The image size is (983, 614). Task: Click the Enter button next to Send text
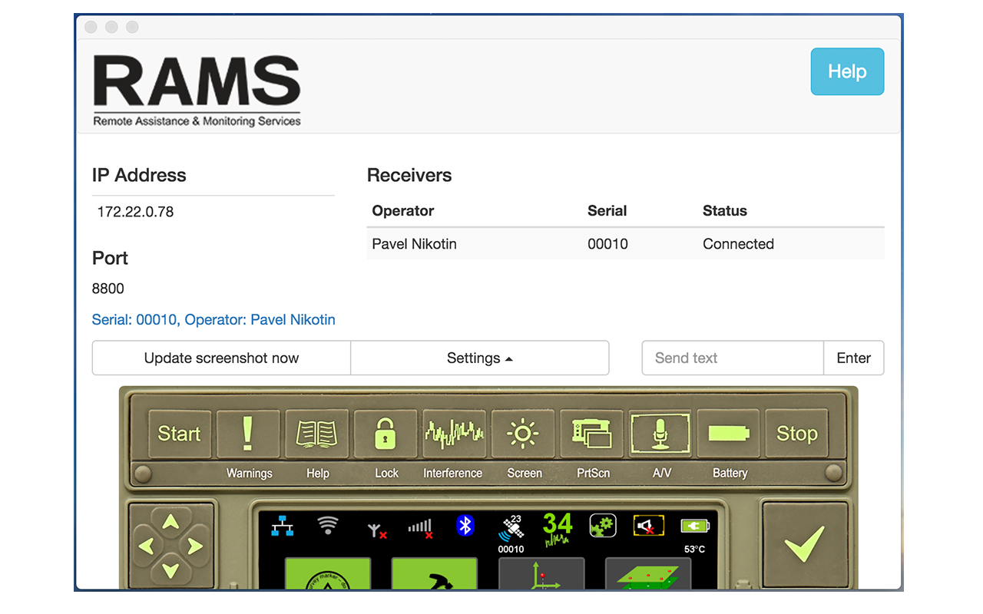(x=854, y=358)
